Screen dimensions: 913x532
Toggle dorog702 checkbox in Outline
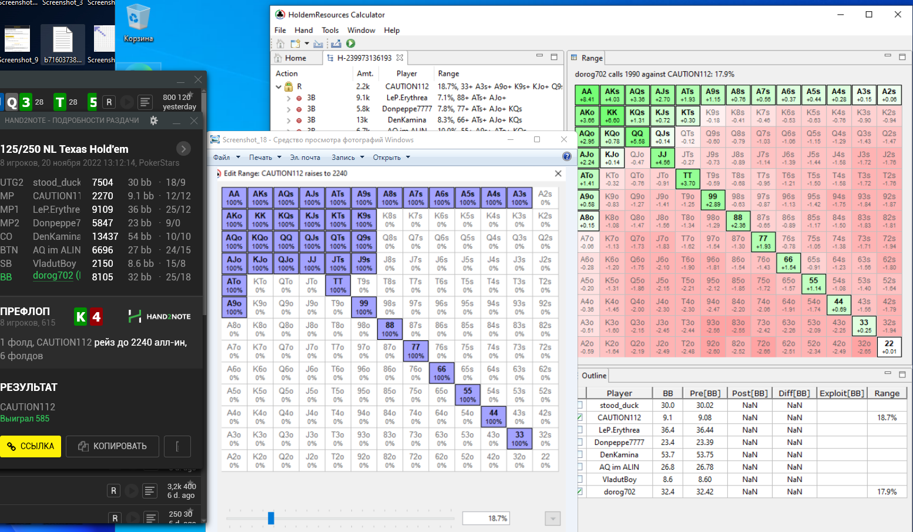(x=580, y=491)
